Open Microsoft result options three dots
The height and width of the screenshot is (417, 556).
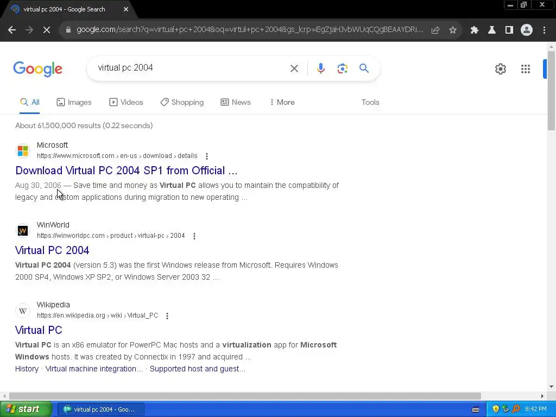pos(207,156)
